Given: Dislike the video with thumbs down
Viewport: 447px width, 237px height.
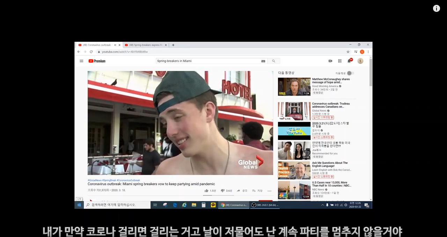Looking at the screenshot, I should click(x=223, y=191).
